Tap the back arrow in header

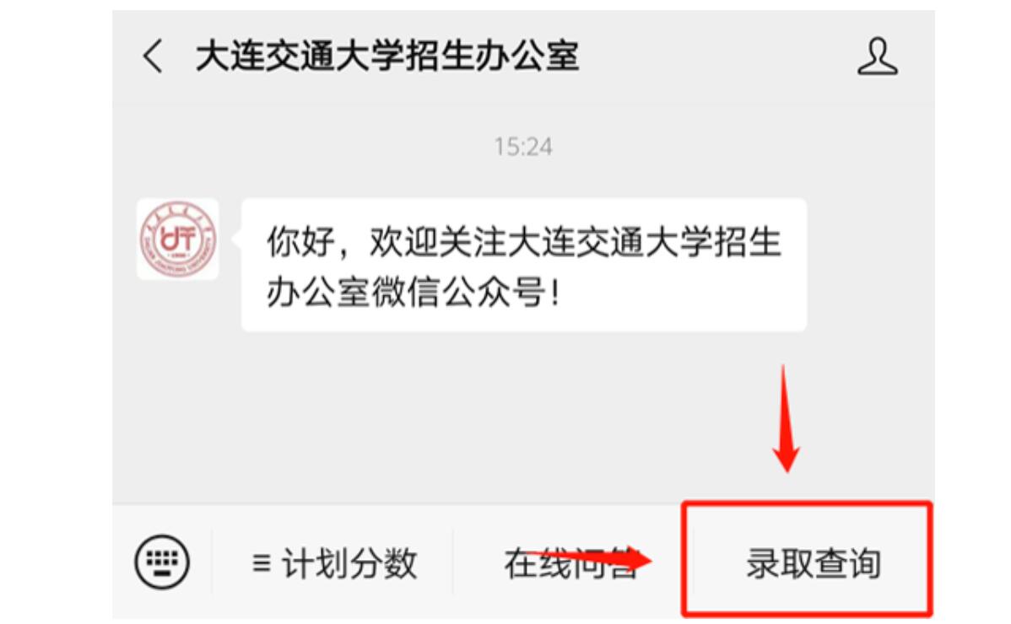click(153, 56)
